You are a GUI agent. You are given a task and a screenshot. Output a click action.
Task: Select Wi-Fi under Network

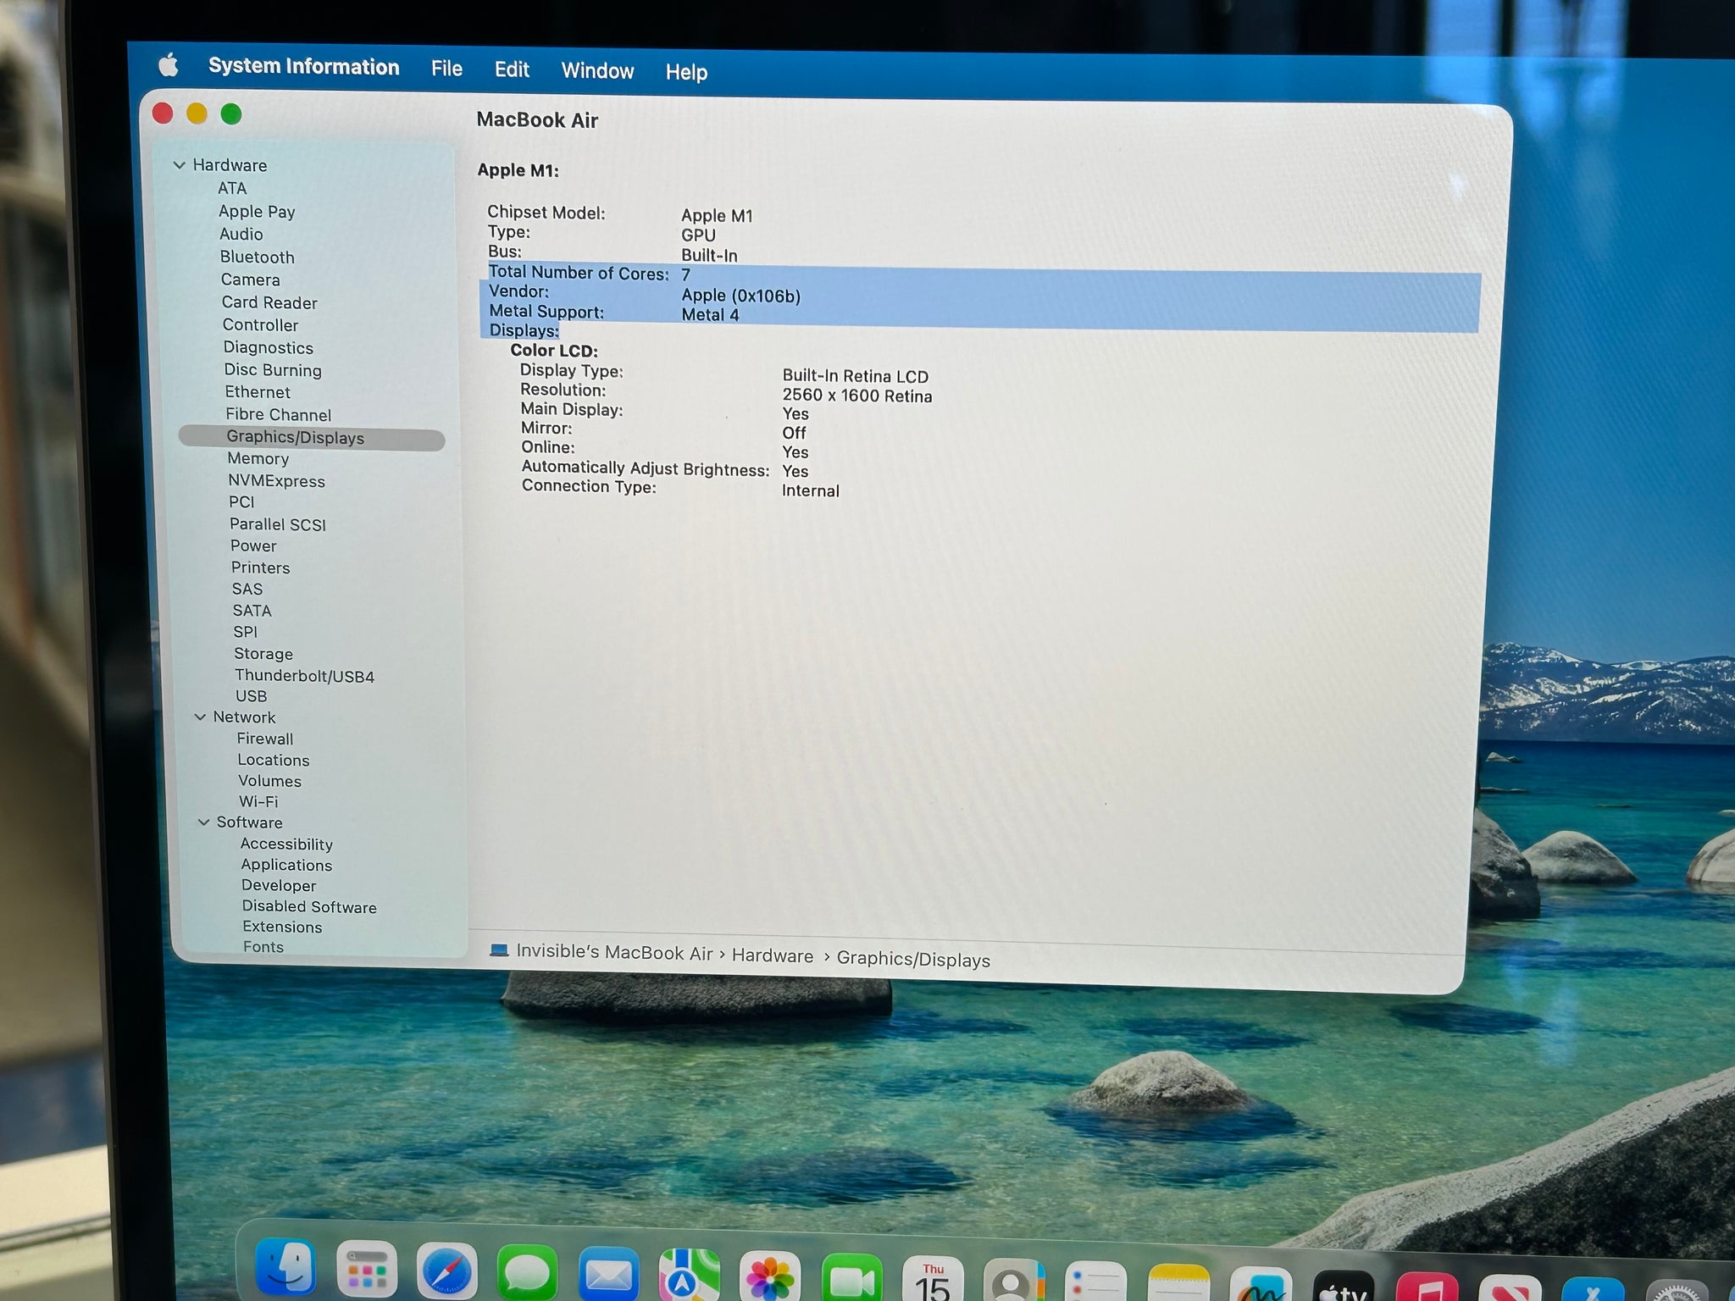click(258, 801)
